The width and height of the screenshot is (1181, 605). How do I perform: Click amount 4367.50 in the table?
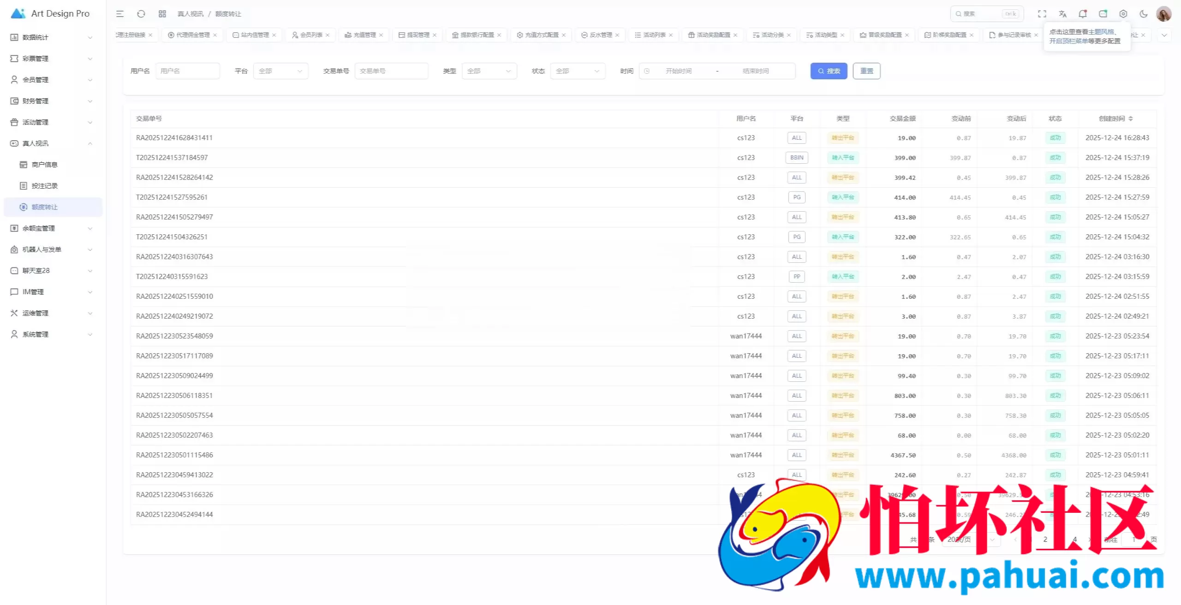pyautogui.click(x=903, y=455)
